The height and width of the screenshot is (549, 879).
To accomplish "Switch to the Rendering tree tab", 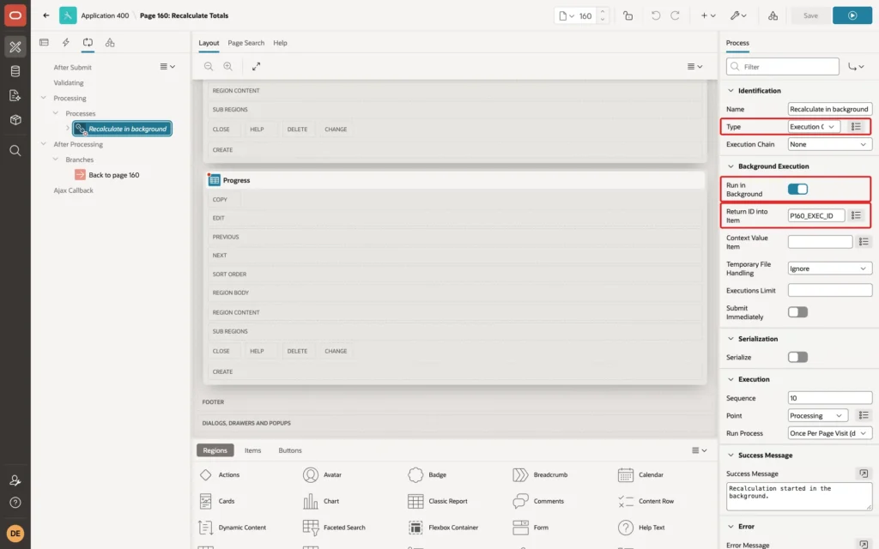I will tap(44, 43).
